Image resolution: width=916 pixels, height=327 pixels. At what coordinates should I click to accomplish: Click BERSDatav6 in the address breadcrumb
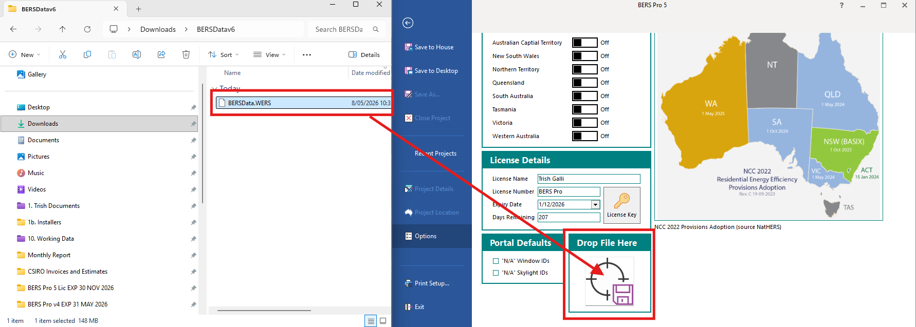click(216, 29)
